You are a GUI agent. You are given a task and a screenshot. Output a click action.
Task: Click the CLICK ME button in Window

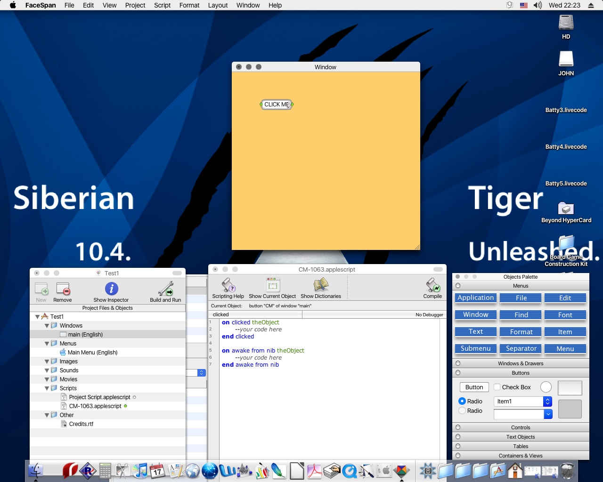pos(277,104)
